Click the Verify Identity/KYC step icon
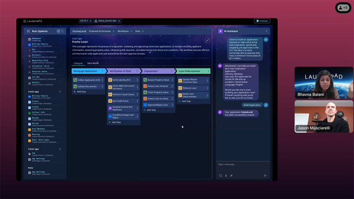The image size is (354, 199). (110, 80)
